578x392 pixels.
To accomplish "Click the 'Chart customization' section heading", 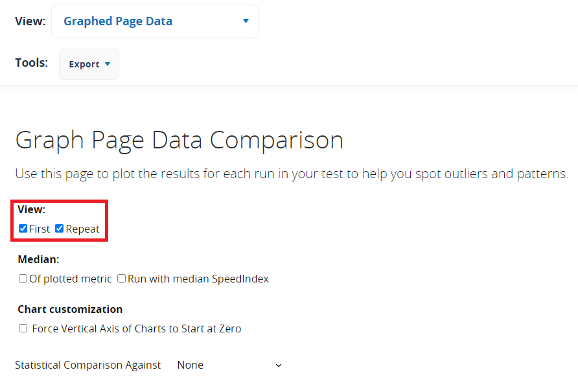I will click(x=70, y=309).
